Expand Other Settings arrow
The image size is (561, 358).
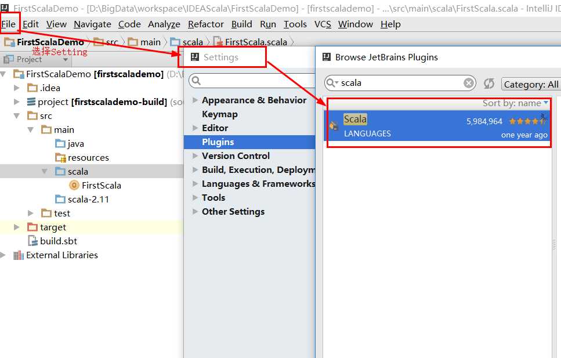[x=195, y=212]
